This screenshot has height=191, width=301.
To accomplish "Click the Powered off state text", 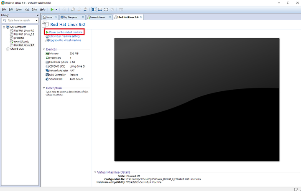I will [x=133, y=176].
